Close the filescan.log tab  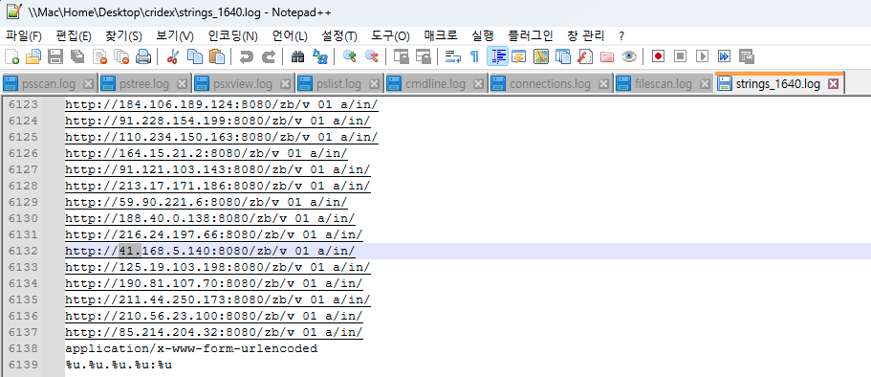click(705, 84)
